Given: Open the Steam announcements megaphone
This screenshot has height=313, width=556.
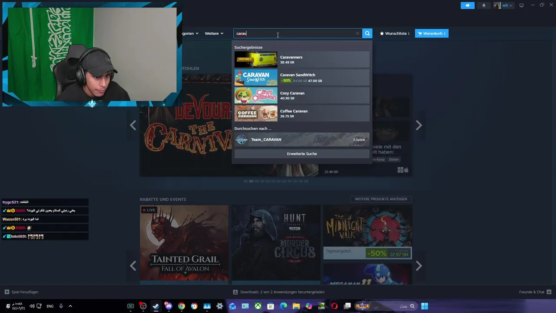Looking at the screenshot, I should coord(467,5).
